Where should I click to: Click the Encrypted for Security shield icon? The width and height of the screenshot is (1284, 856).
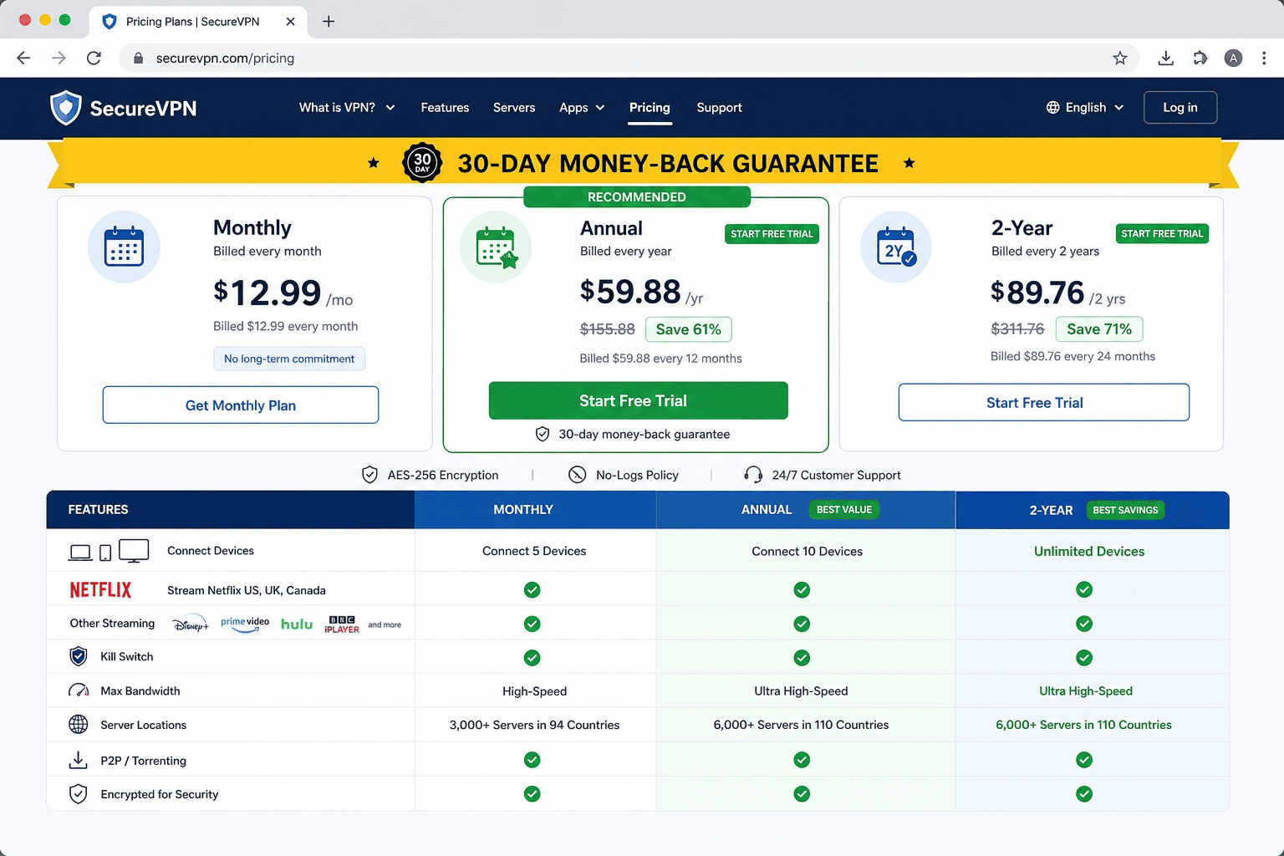pyautogui.click(x=79, y=794)
